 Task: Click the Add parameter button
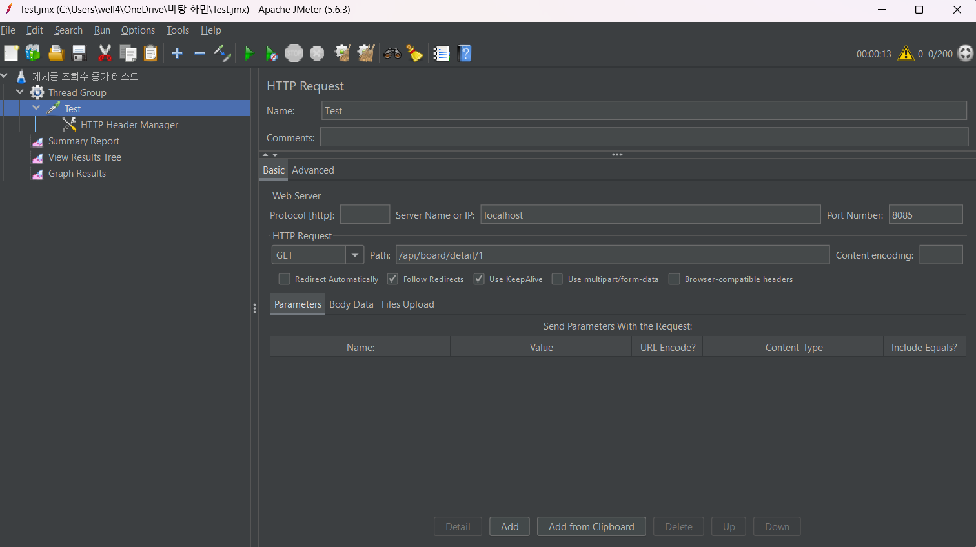click(509, 526)
